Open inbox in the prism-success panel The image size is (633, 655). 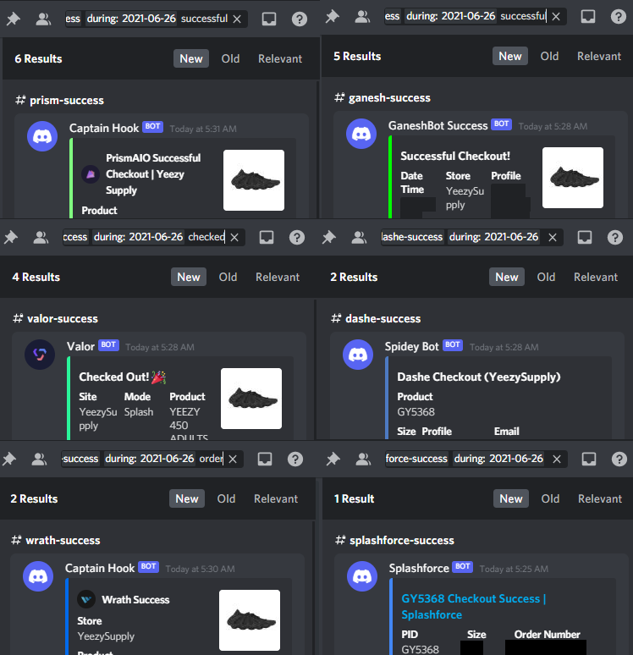click(268, 19)
